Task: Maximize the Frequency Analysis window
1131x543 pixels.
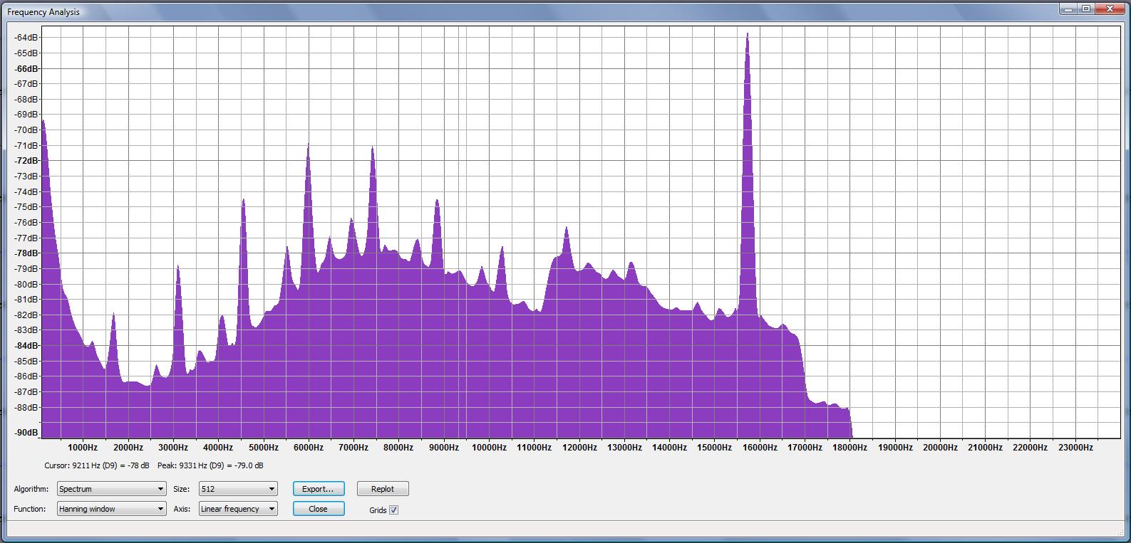Action: 1086,9
